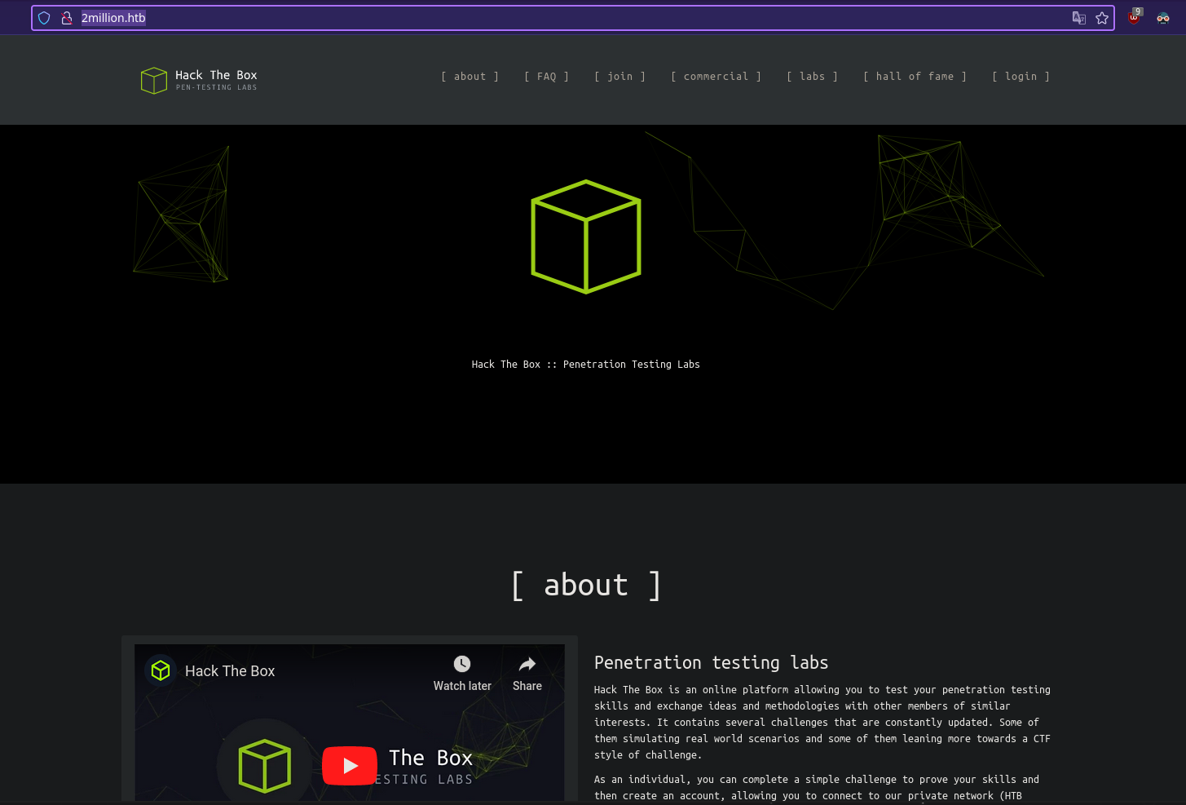Open the commercial nav link
The image size is (1186, 805).
point(716,77)
